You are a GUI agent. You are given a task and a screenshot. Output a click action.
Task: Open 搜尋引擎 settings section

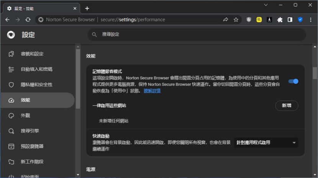click(38, 131)
